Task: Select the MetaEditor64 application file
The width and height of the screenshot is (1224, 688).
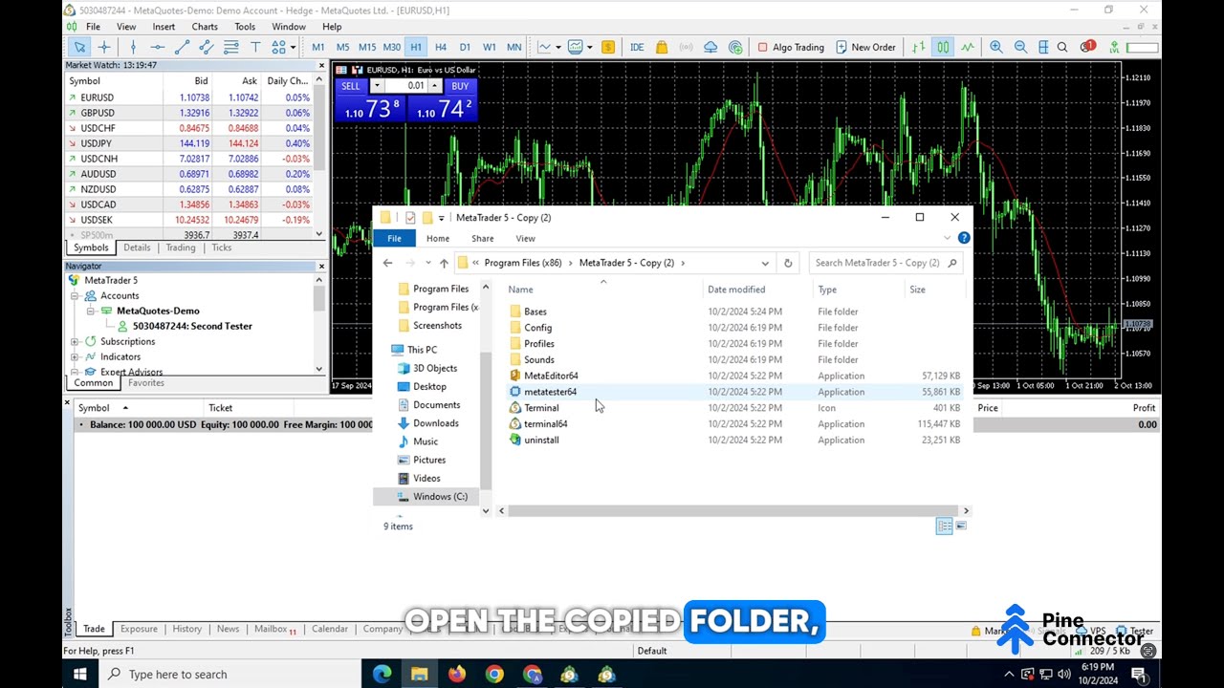Action: point(550,376)
